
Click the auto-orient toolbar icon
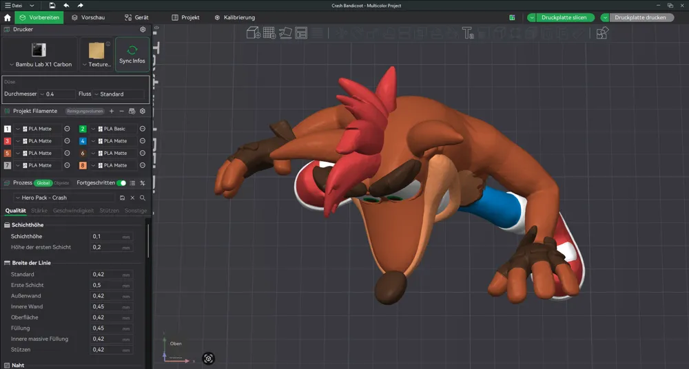click(x=285, y=33)
